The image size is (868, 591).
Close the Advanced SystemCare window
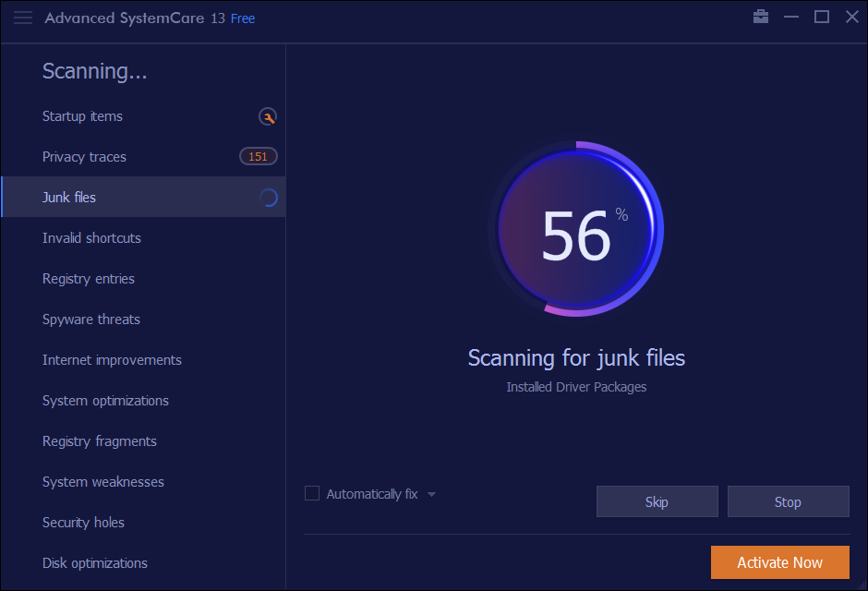coord(850,17)
